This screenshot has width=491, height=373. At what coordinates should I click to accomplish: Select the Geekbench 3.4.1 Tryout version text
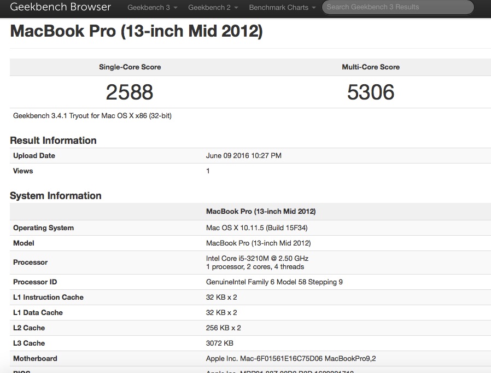click(92, 116)
